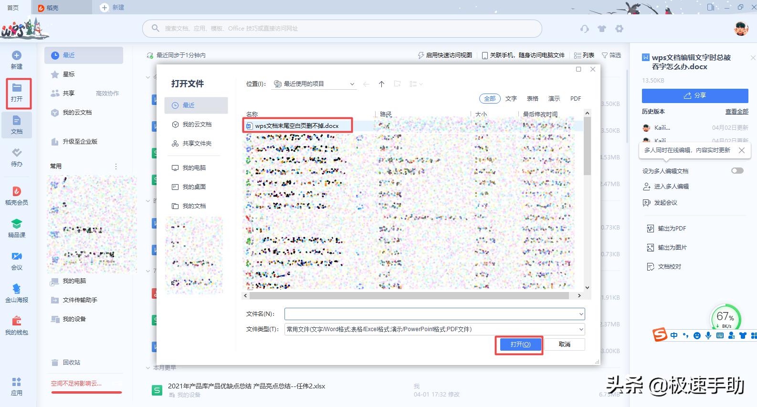This screenshot has width=757, height=407.
Task: Open the settings gear in header
Action: coord(619,29)
